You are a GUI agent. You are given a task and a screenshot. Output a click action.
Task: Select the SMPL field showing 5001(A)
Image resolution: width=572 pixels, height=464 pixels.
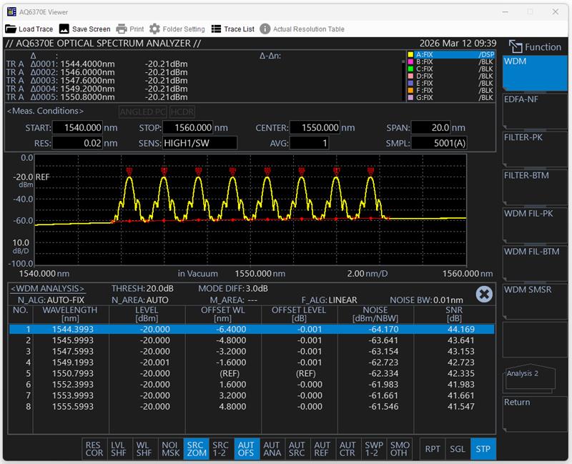click(439, 143)
